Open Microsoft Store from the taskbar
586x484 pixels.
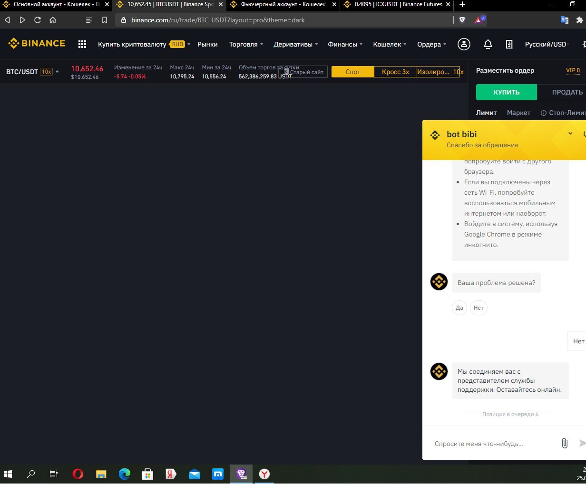click(x=148, y=474)
